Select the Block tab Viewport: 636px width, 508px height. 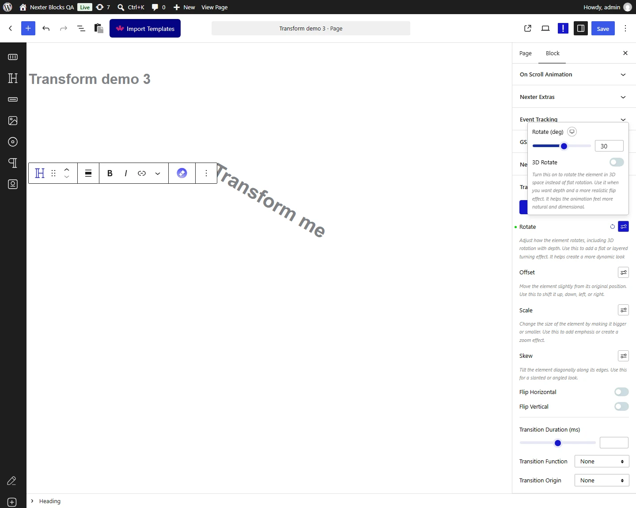click(x=552, y=53)
